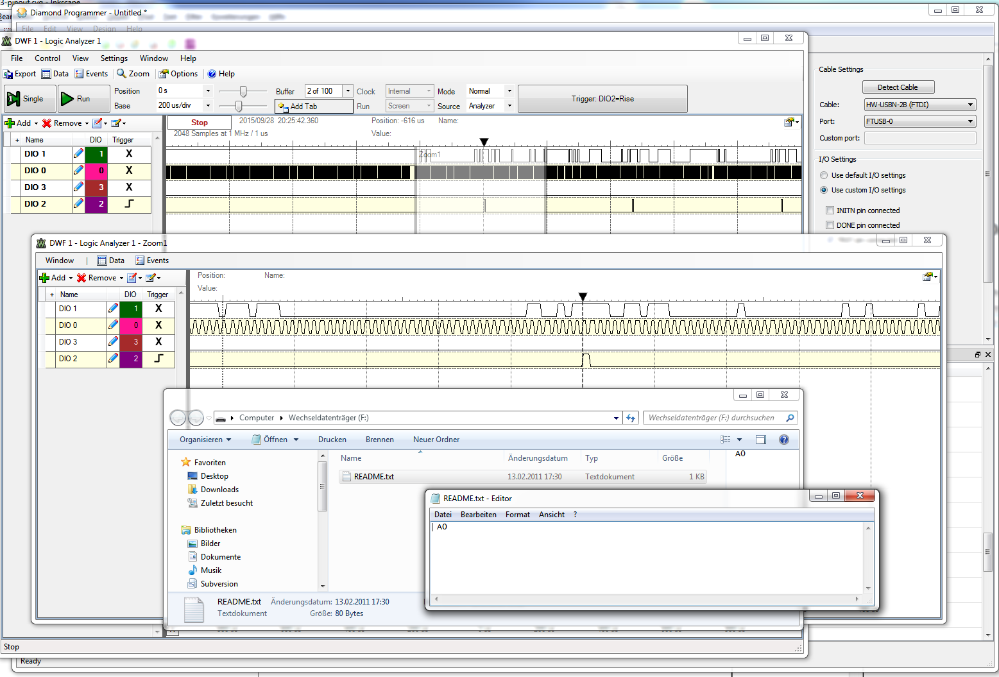Click the Export toolbar icon
The height and width of the screenshot is (677, 999).
pyautogui.click(x=8, y=74)
